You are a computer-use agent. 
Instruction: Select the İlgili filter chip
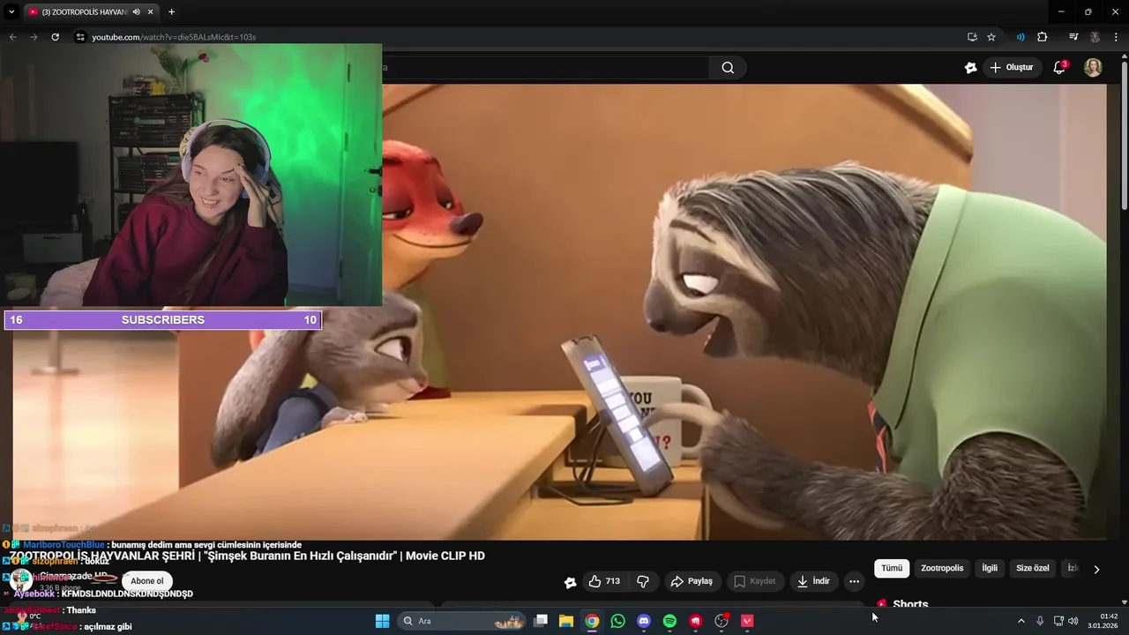point(990,568)
